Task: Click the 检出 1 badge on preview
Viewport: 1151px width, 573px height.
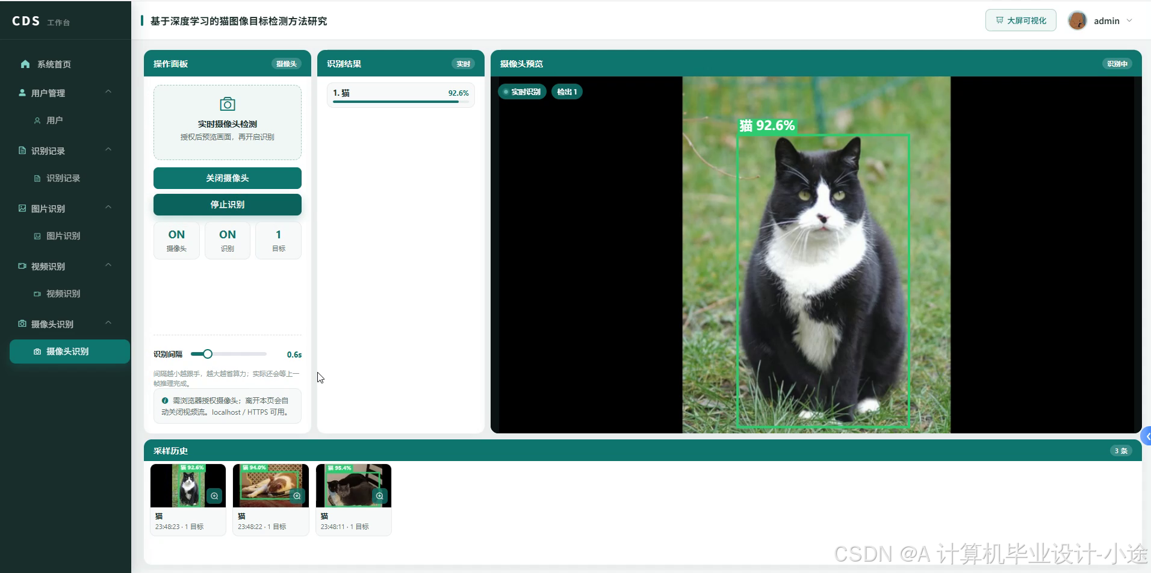Action: [567, 92]
